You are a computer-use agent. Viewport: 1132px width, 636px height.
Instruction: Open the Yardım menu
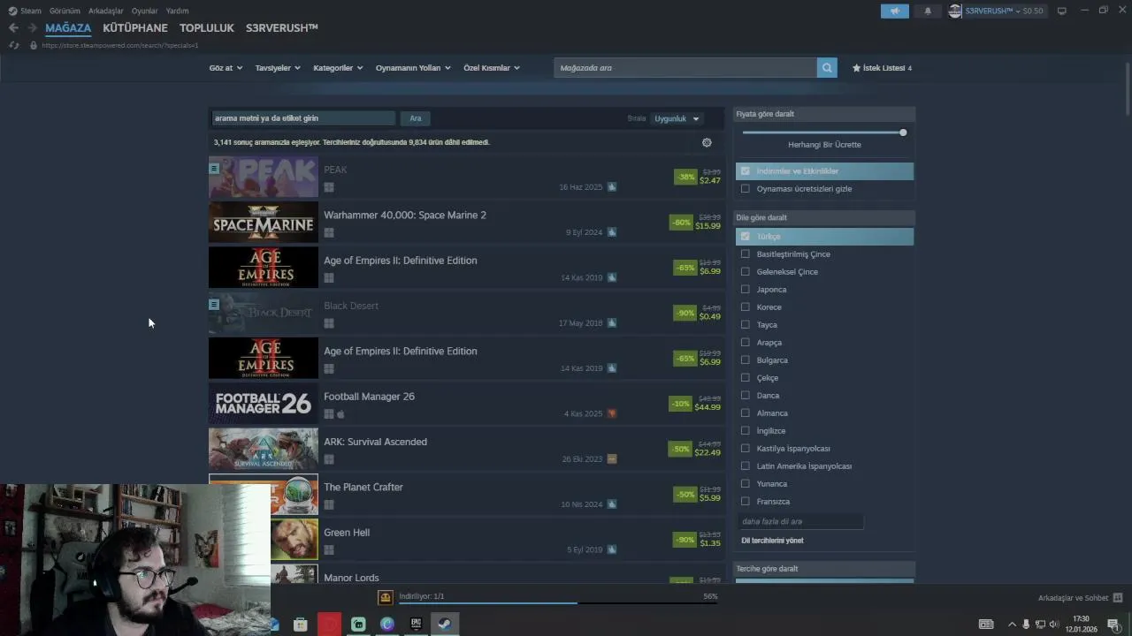click(177, 11)
